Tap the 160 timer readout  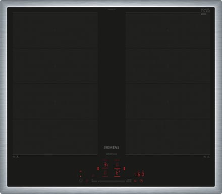coord(140,174)
